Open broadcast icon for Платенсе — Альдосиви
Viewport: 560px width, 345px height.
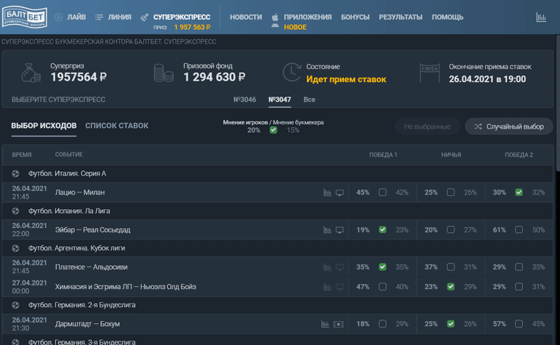click(340, 267)
